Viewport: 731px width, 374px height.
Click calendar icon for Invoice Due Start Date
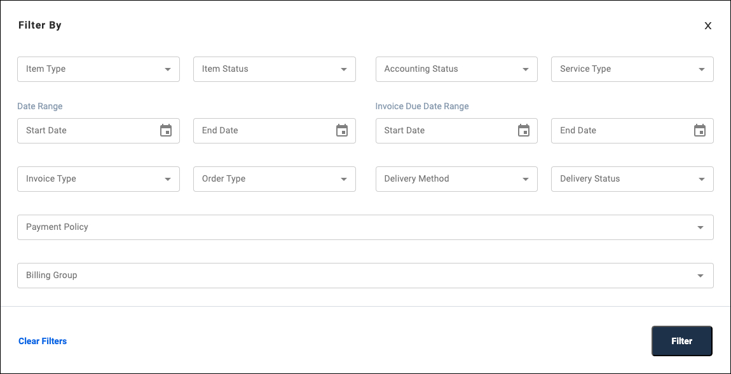524,131
